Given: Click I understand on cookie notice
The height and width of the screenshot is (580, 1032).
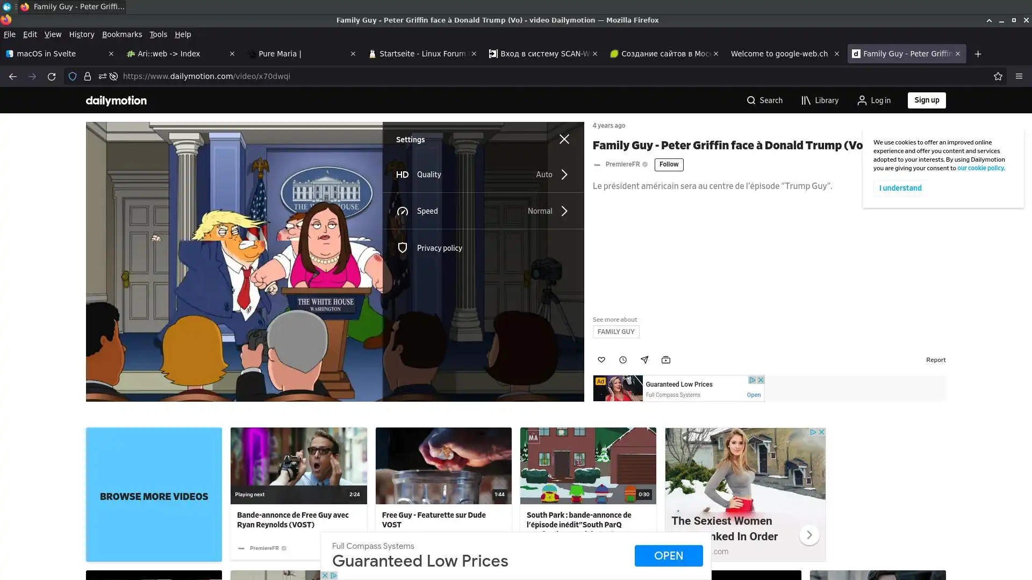Looking at the screenshot, I should point(900,188).
